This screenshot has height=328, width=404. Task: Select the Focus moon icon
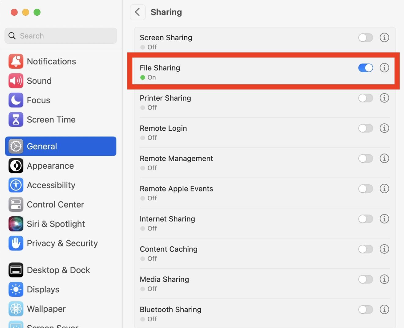point(16,100)
